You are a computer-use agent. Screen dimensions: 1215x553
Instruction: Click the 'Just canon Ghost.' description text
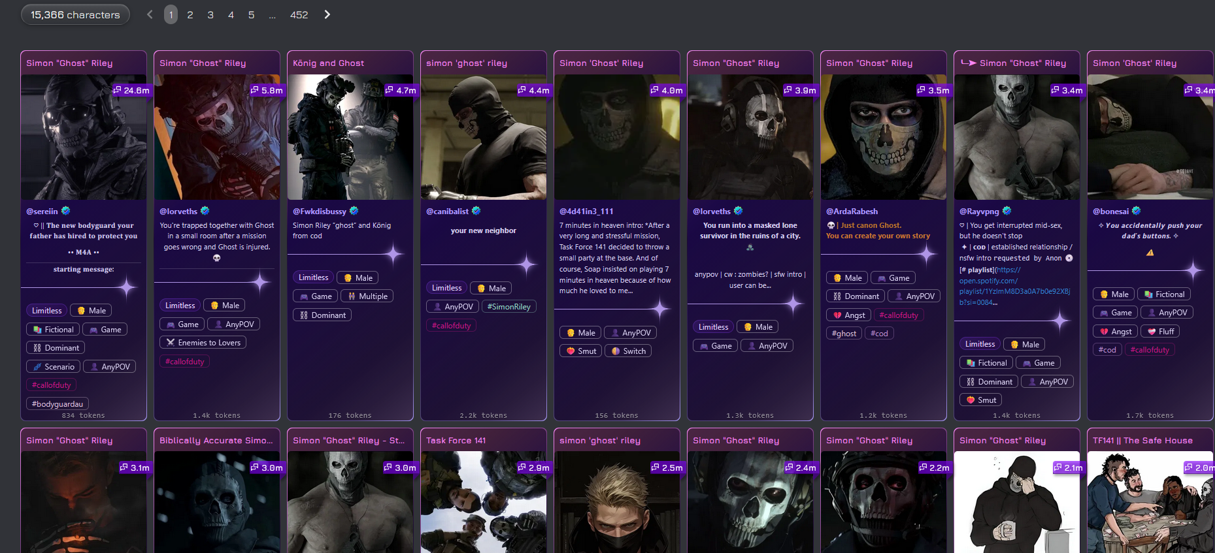(871, 225)
